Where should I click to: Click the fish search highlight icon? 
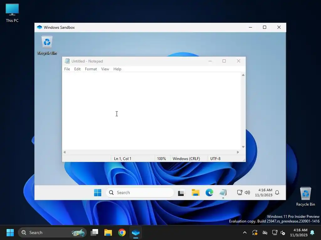[x=78, y=232]
